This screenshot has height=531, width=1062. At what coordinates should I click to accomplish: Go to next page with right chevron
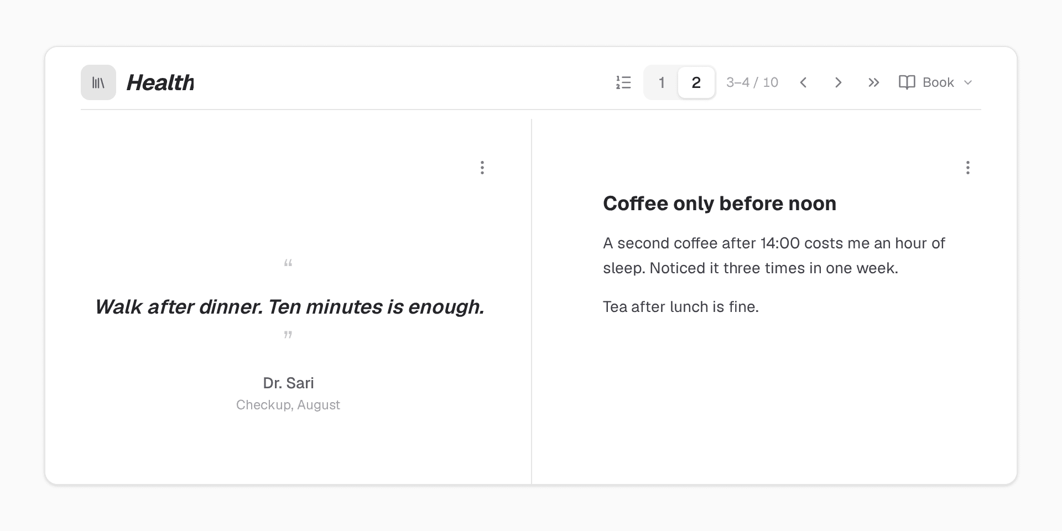click(839, 82)
